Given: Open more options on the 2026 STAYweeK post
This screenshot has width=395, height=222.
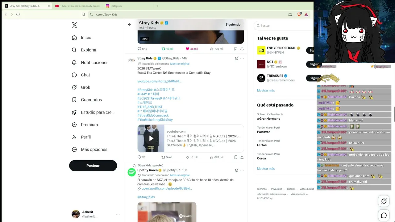Looking at the screenshot, I should tap(242, 58).
